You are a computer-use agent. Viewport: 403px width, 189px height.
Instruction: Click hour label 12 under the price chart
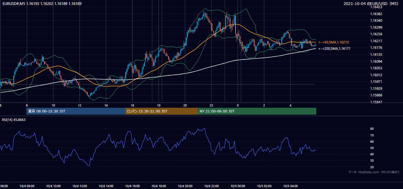[80, 105]
